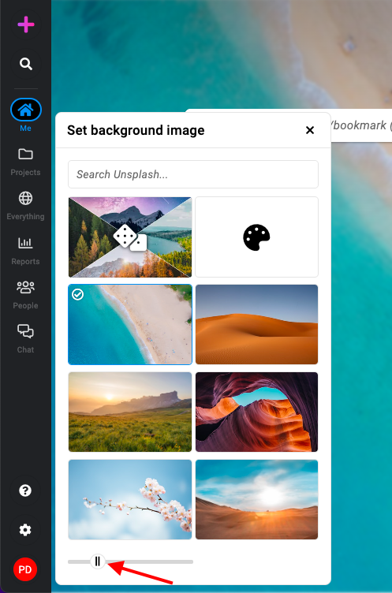Viewport: 392px width, 593px height.
Task: Open help question mark icon
Action: click(x=25, y=491)
